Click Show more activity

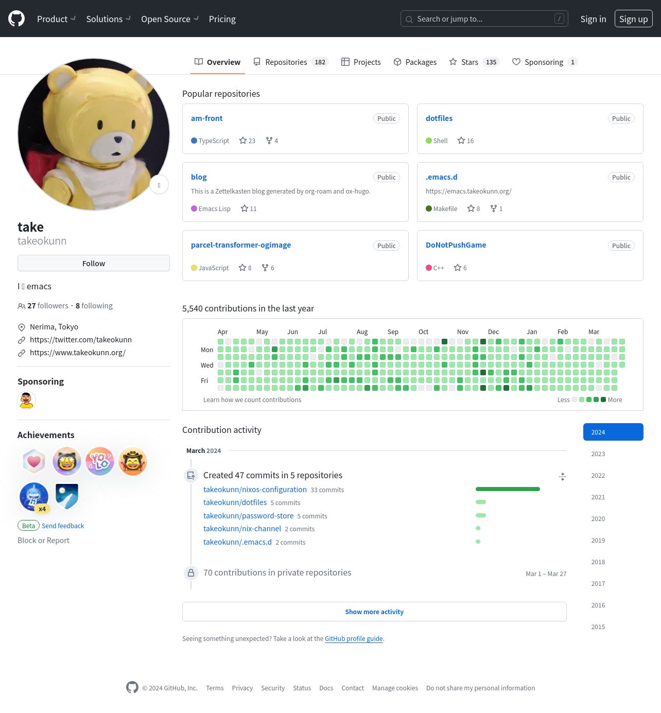click(374, 612)
